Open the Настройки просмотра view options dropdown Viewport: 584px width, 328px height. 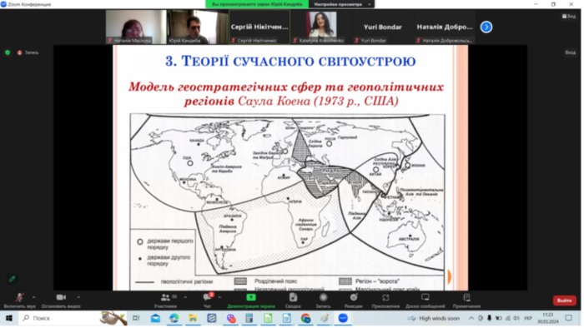(341, 4)
